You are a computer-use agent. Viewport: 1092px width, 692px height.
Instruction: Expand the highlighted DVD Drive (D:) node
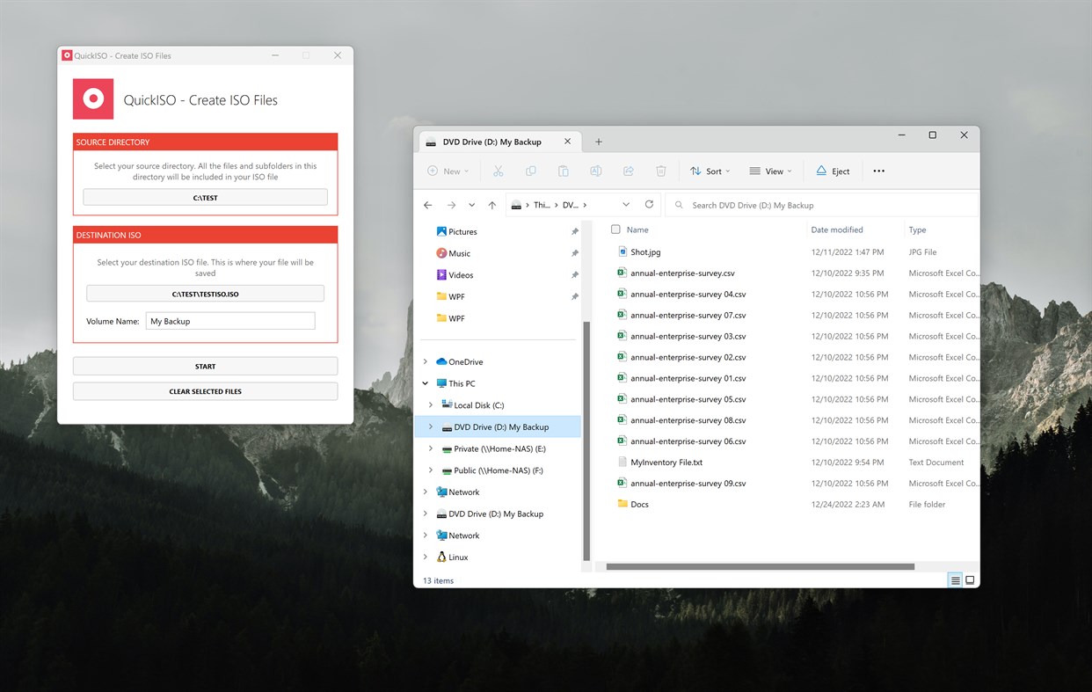pos(431,426)
